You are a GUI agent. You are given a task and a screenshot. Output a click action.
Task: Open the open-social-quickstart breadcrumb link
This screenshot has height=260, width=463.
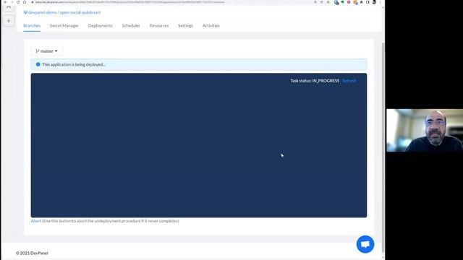[x=80, y=12]
